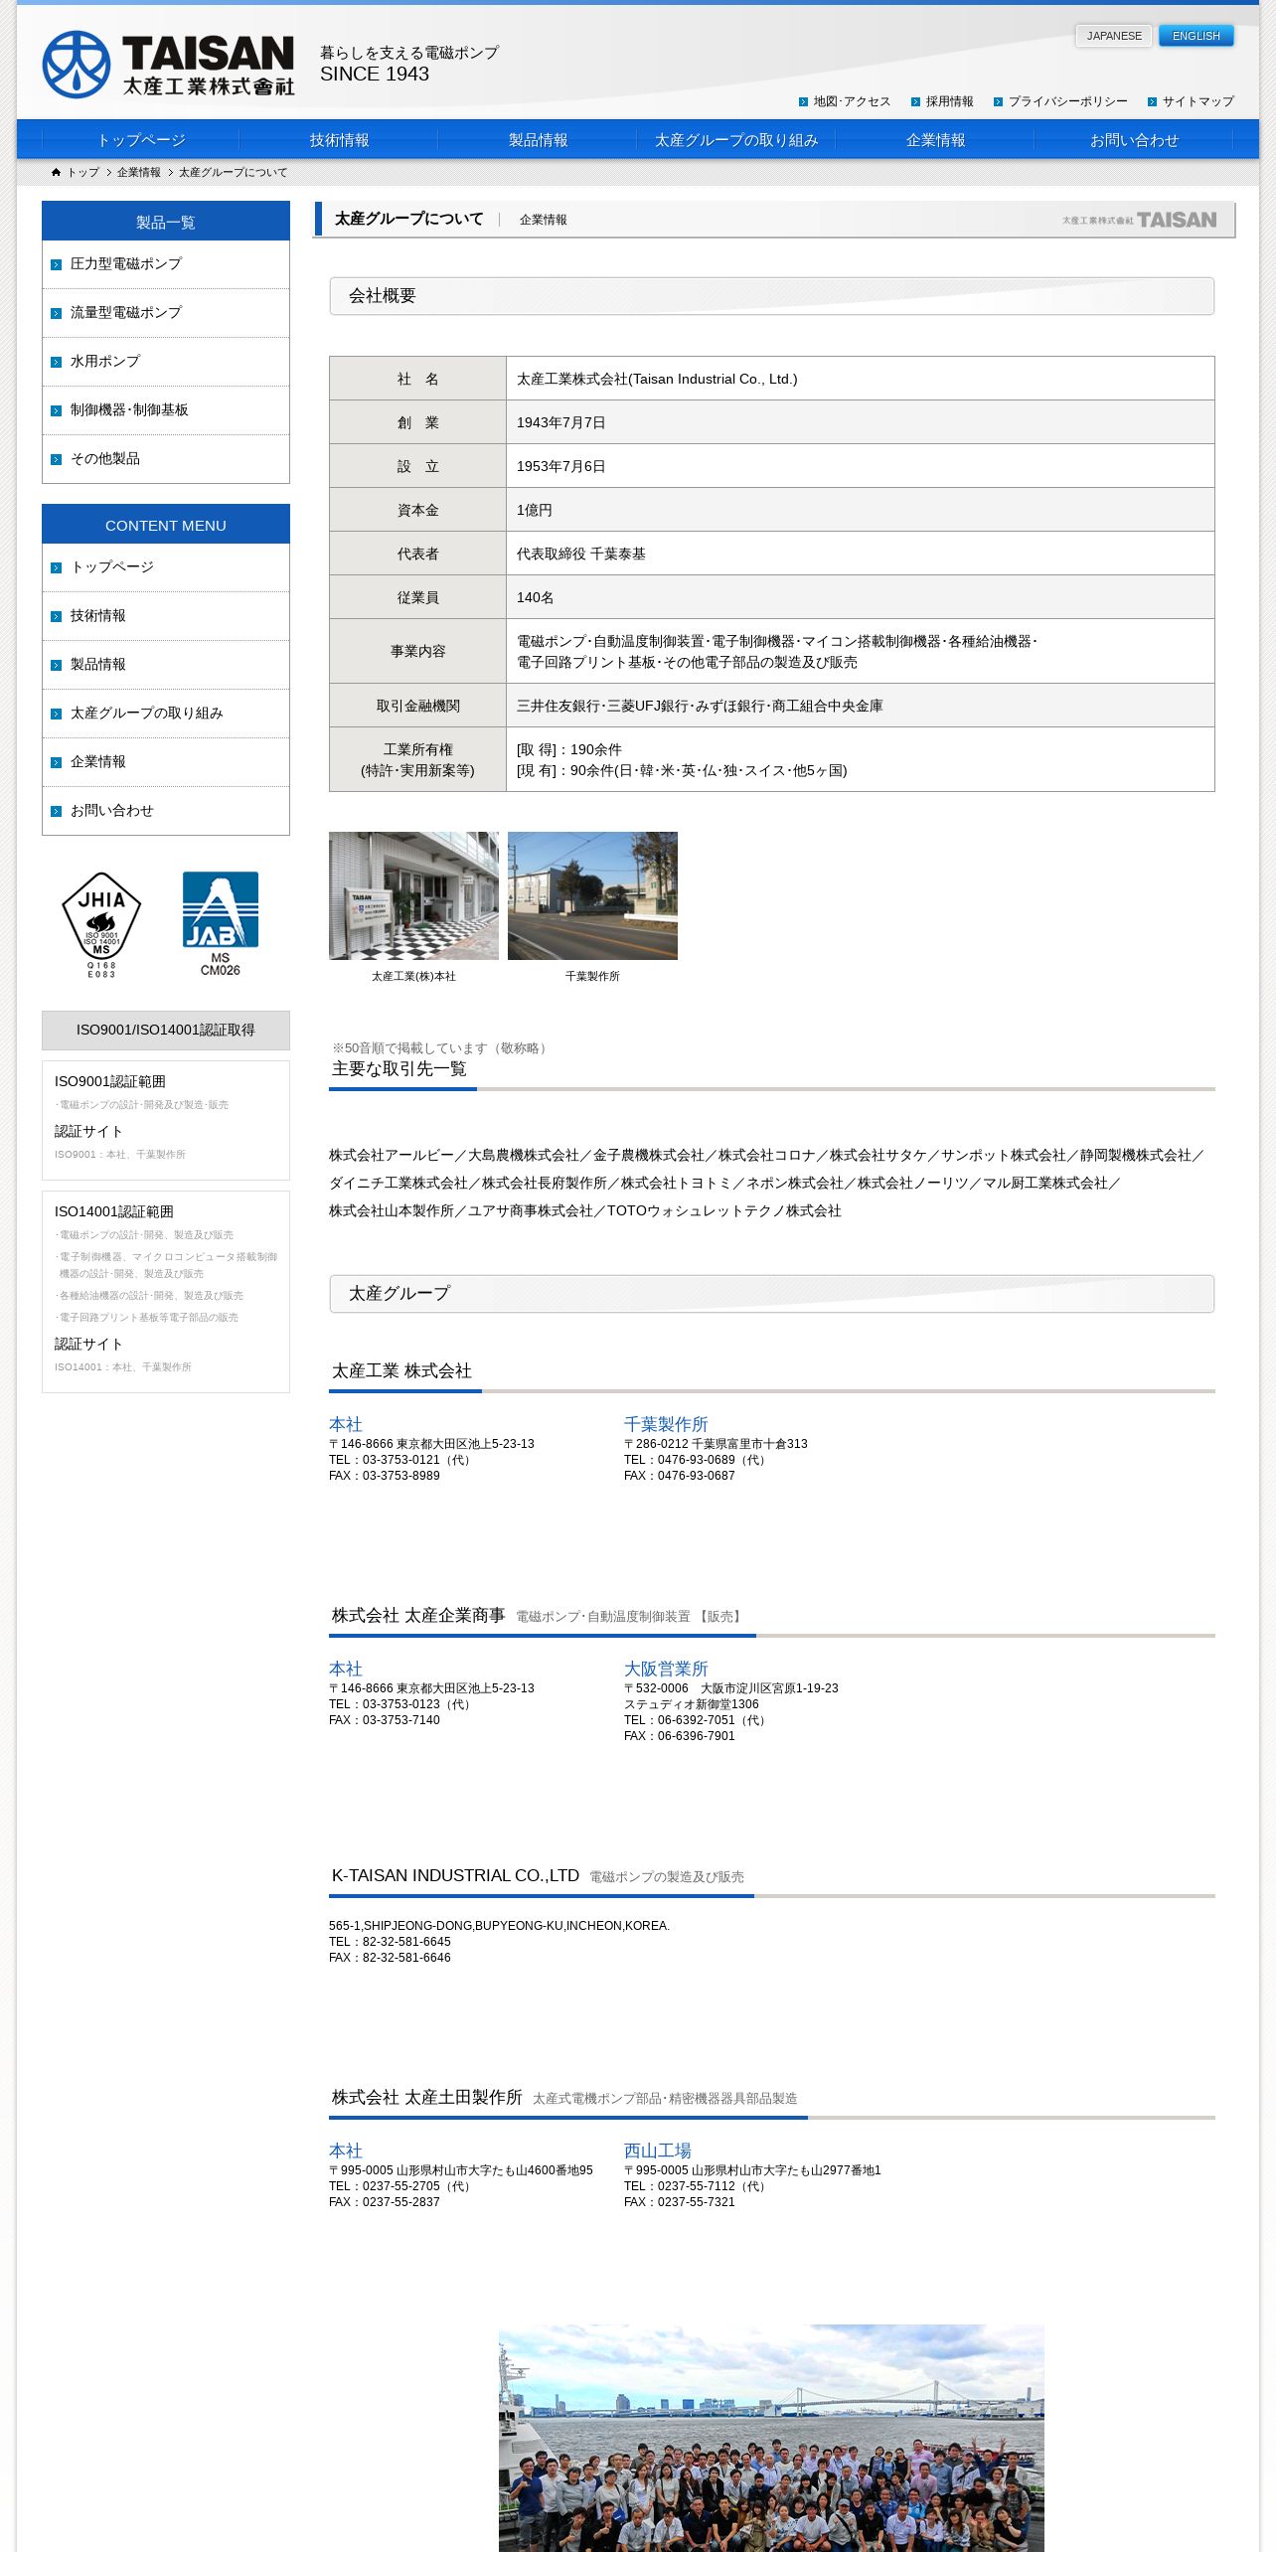Click the 大阪営業所 office heading

666,1669
